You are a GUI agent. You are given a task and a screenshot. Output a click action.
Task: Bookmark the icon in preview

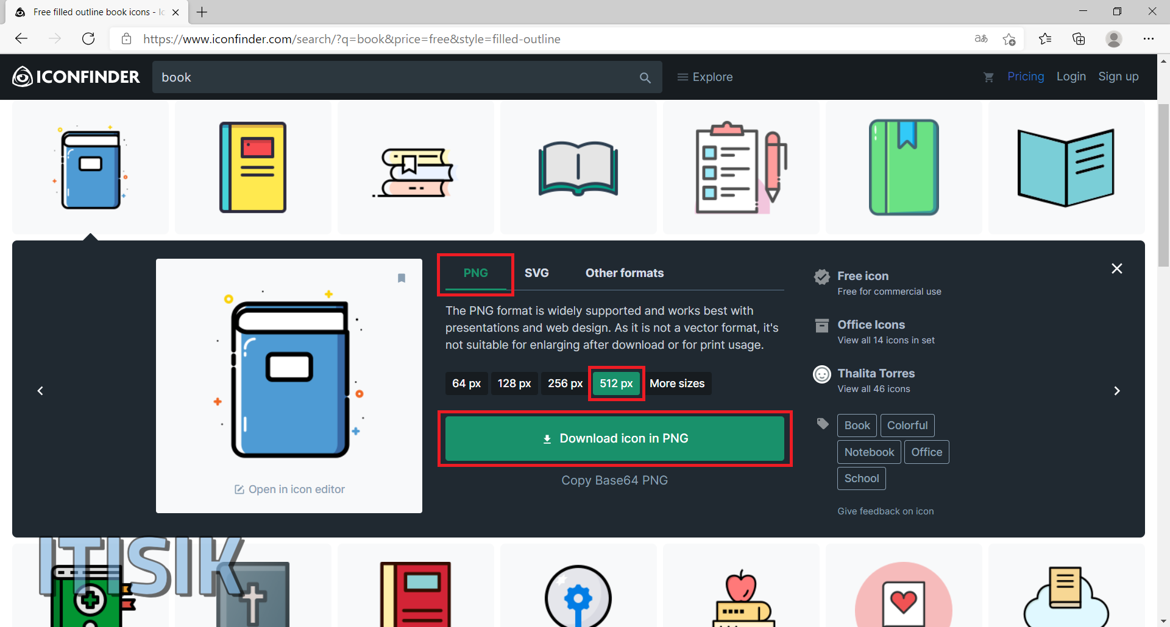coord(402,278)
